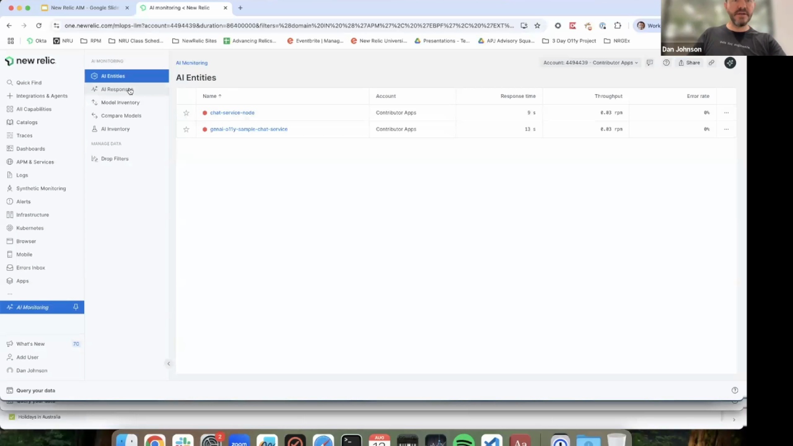The width and height of the screenshot is (793, 446).
Task: Bookmark this page with the star icon
Action: pos(537,26)
